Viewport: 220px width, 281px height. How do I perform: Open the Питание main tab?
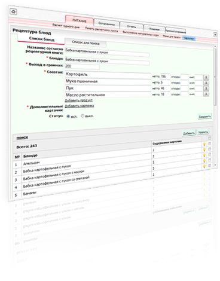click(x=80, y=20)
